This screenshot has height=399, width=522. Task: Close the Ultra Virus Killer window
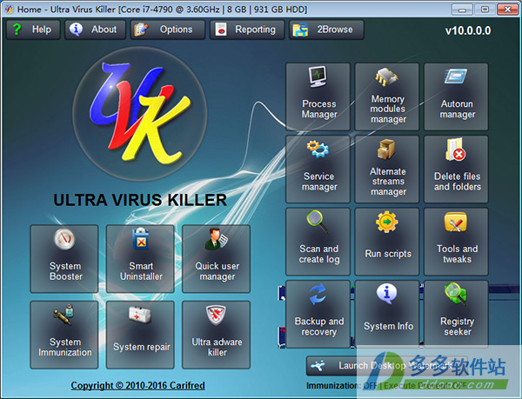(507, 10)
